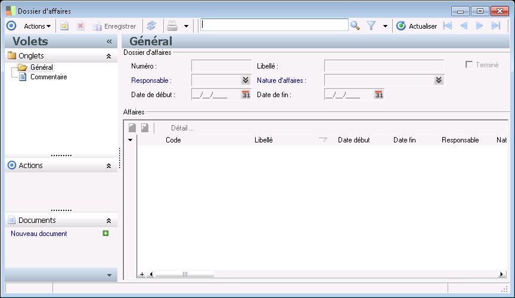Click the horizontal scrollbar left arrow
This screenshot has height=298, width=515.
click(x=151, y=274)
